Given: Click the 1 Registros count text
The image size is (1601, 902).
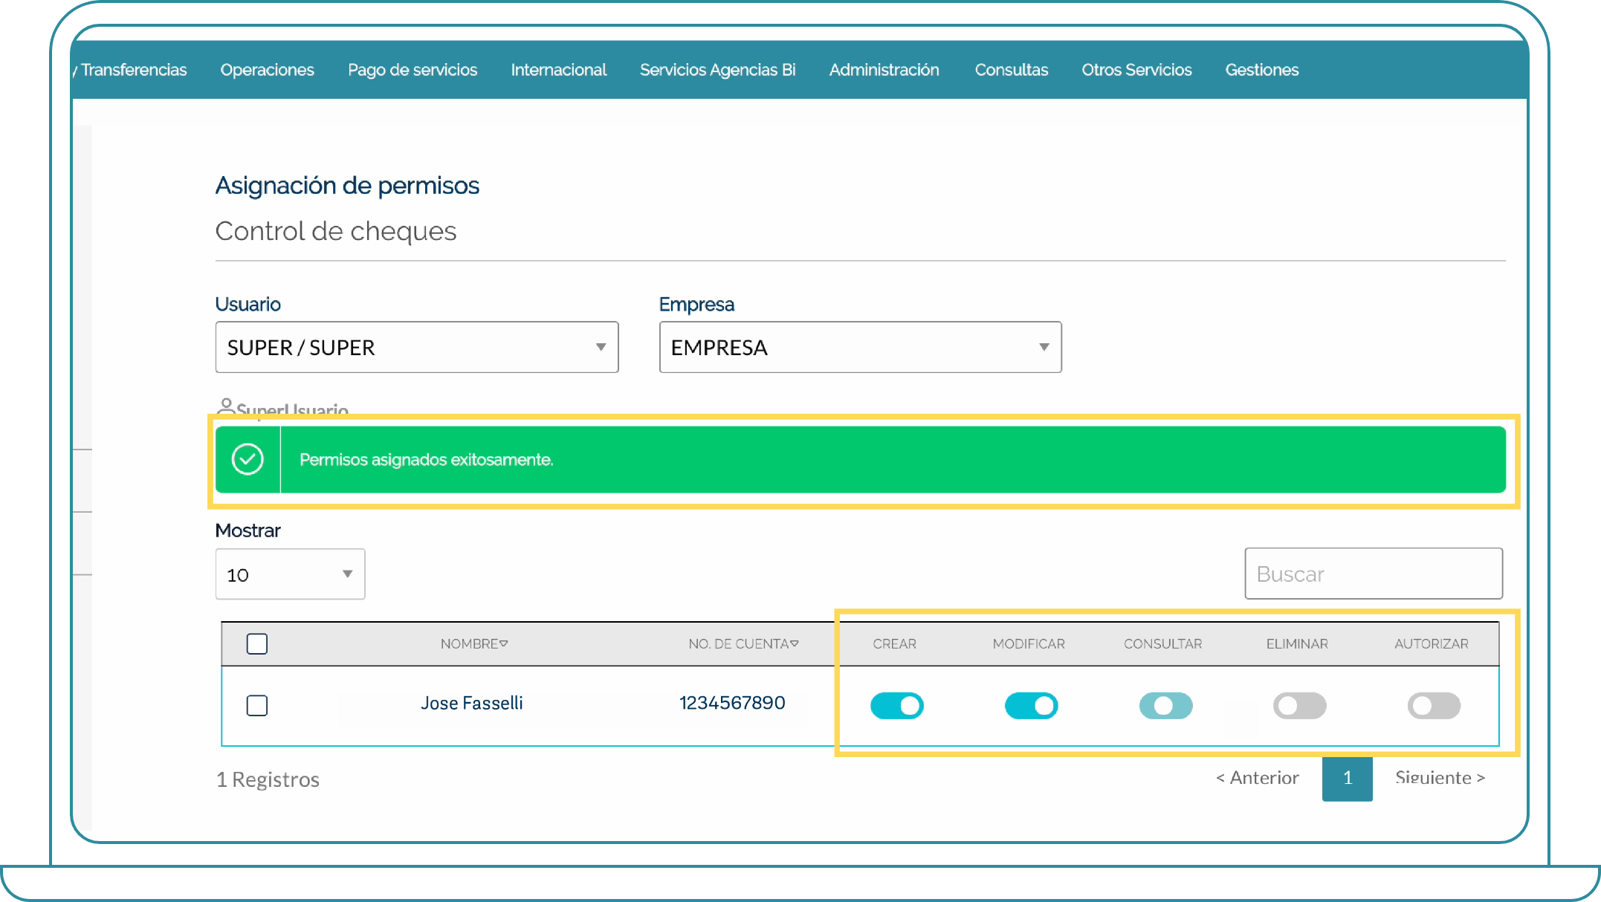Looking at the screenshot, I should point(268,779).
